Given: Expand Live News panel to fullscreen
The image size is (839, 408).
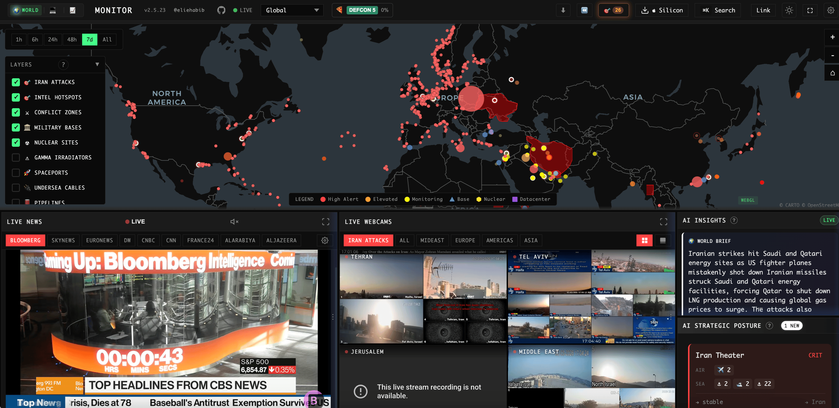Looking at the screenshot, I should tap(325, 222).
